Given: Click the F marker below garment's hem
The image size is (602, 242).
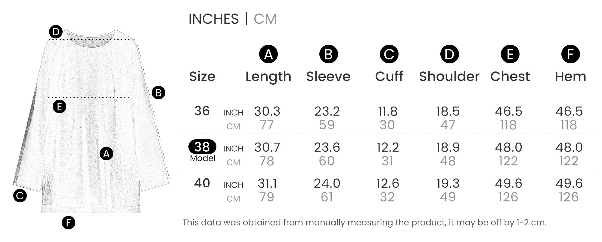Looking at the screenshot, I should pyautogui.click(x=68, y=223).
